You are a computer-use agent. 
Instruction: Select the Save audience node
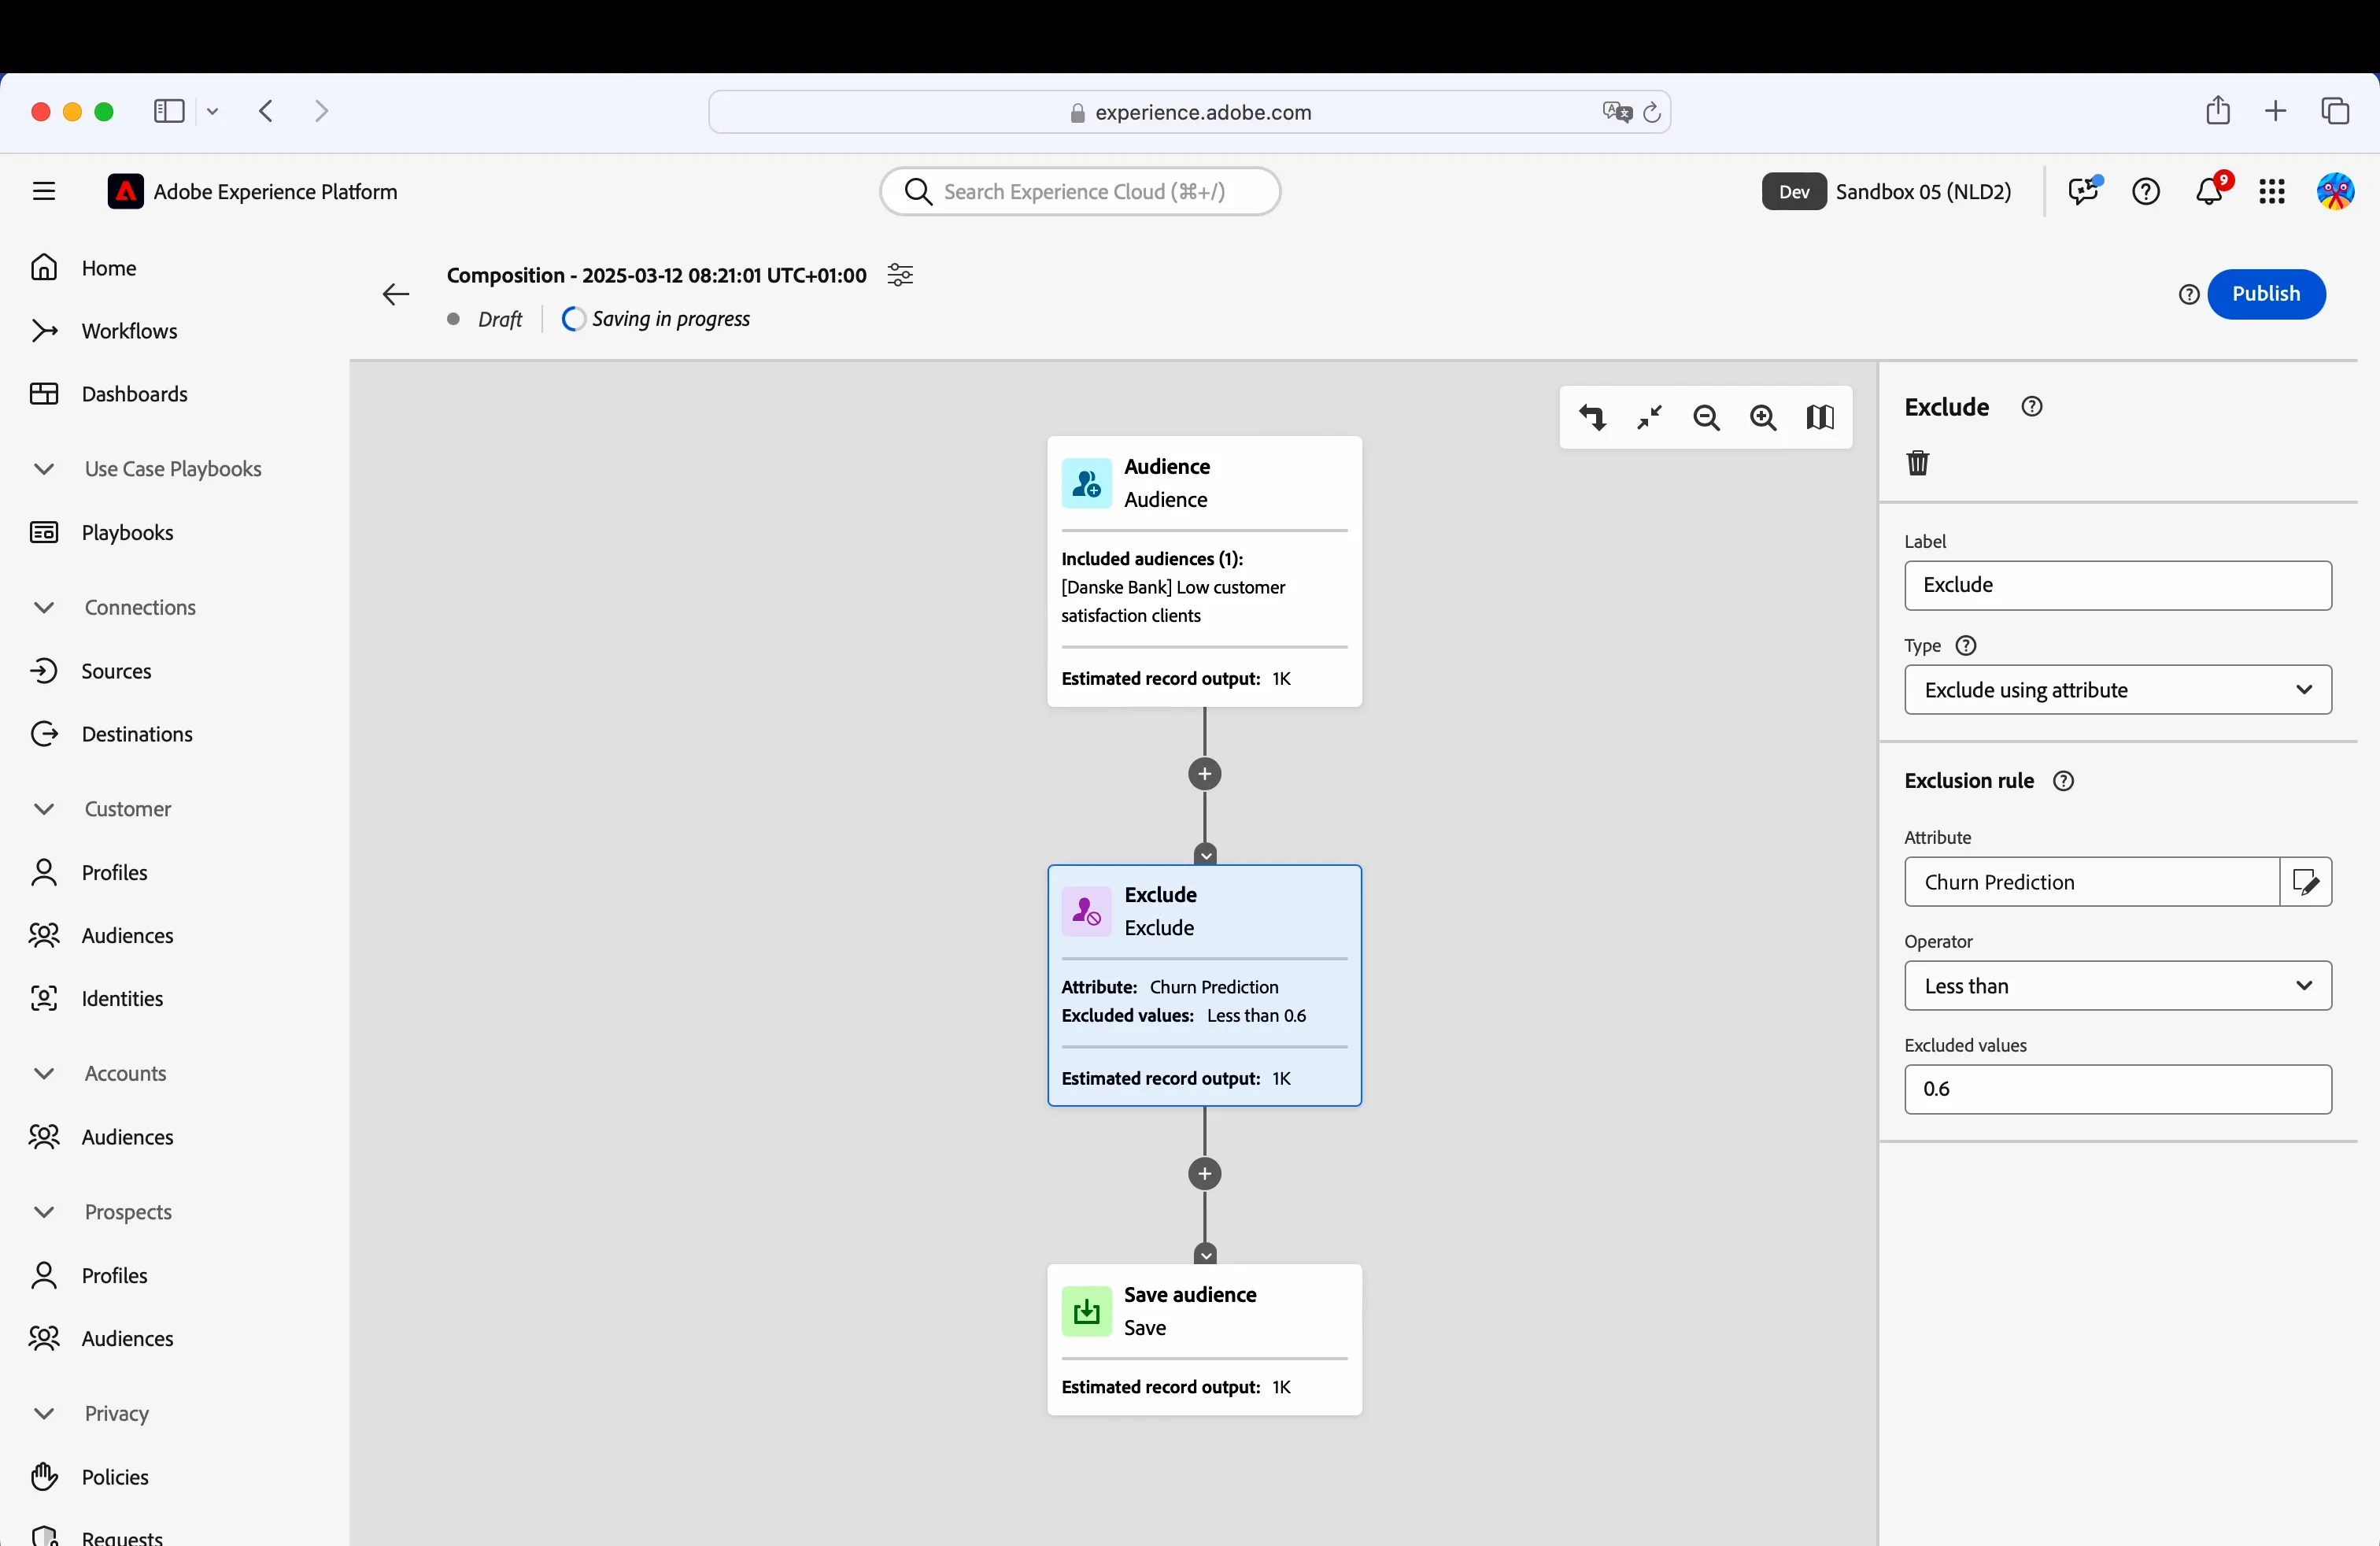1205,1340
